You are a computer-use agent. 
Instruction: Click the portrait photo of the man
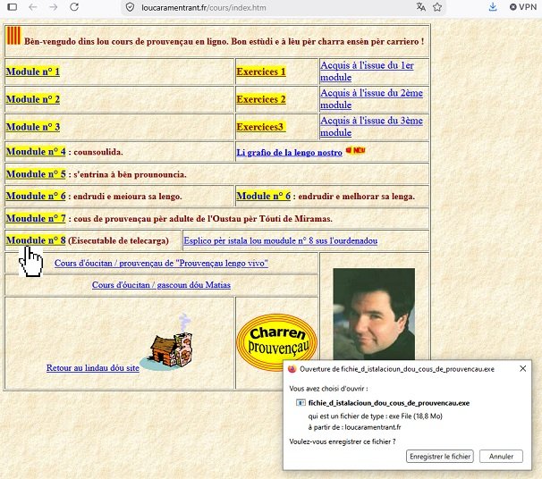coord(374,315)
